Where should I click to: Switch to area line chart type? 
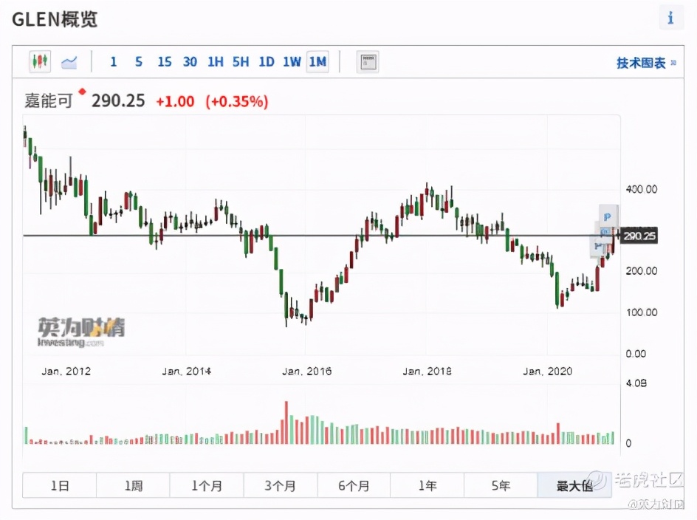tap(69, 62)
